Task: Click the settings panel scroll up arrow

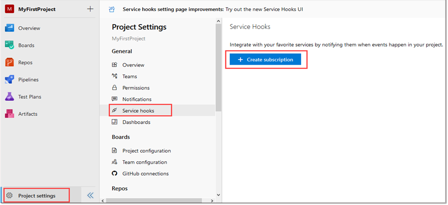Action: click(x=218, y=21)
